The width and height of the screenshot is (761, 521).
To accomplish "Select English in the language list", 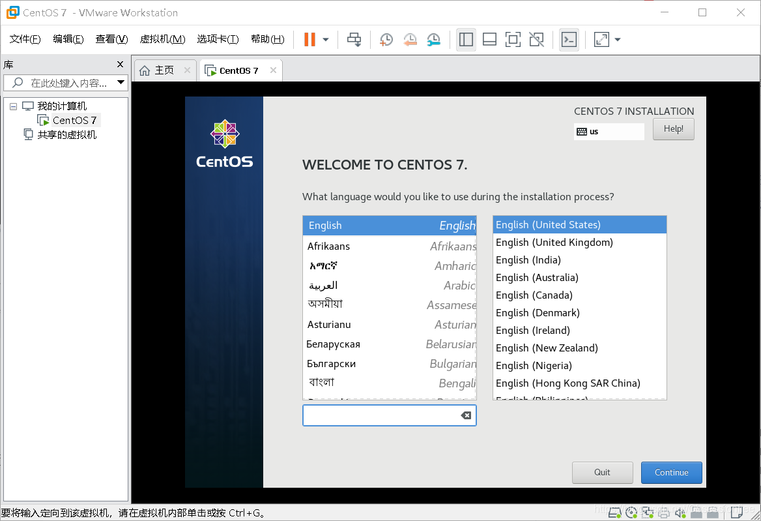I will pos(390,226).
